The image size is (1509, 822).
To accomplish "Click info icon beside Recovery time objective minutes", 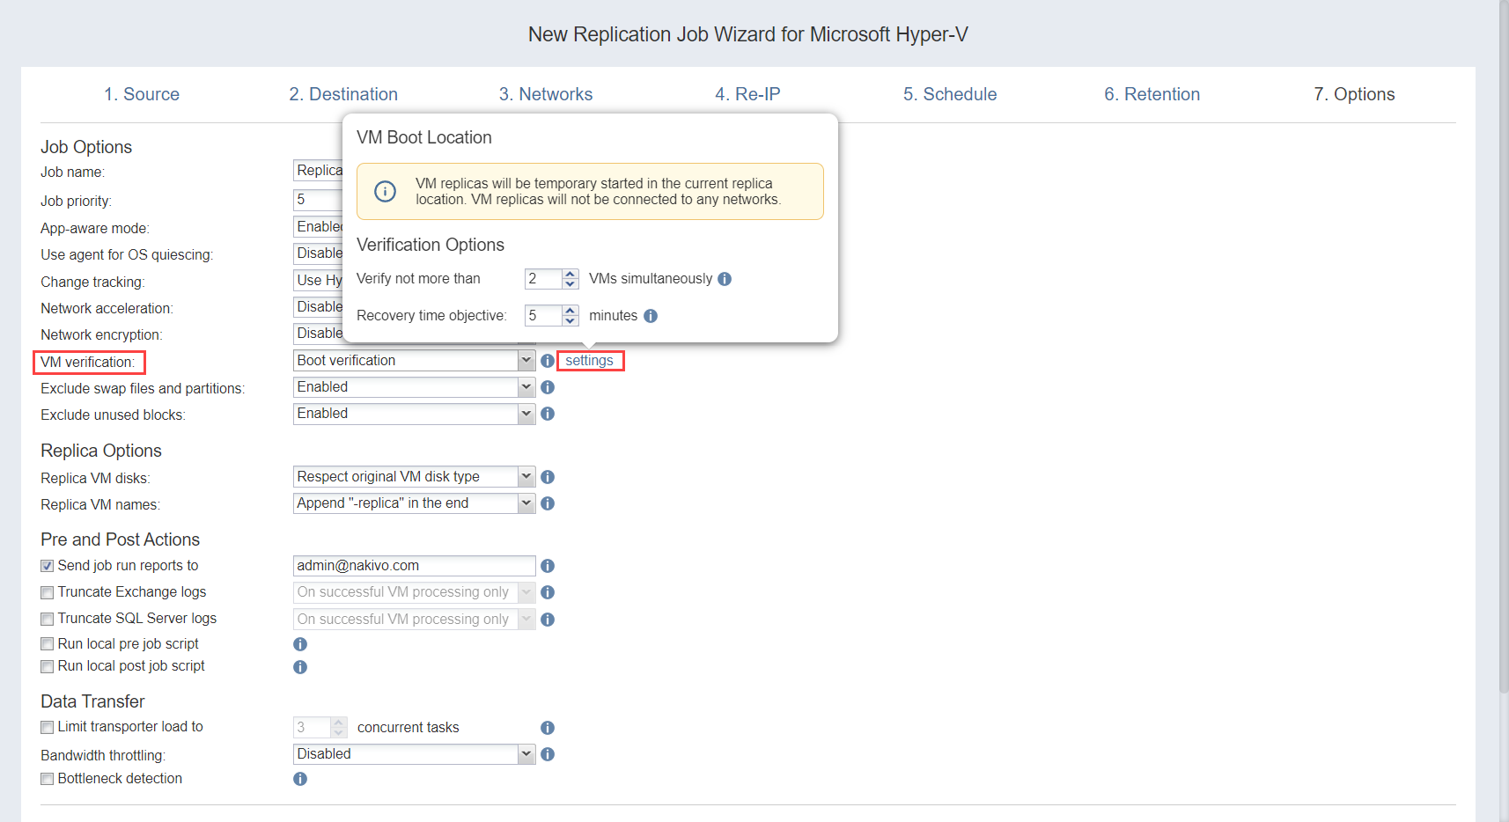I will point(651,316).
